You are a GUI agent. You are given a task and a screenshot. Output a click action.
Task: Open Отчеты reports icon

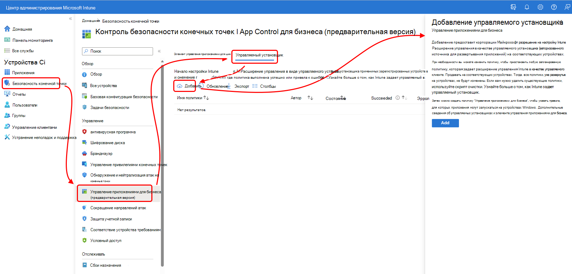point(7,94)
